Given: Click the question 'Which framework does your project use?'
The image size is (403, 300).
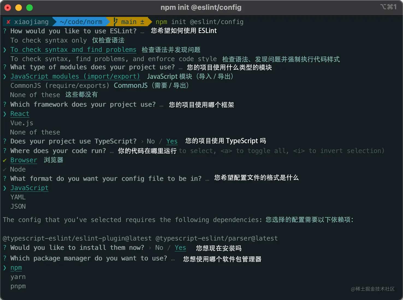Looking at the screenshot, I should click(x=83, y=104).
